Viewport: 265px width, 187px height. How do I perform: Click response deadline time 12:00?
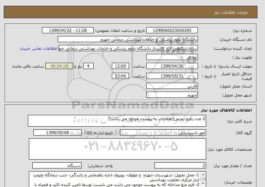click(x=120, y=66)
